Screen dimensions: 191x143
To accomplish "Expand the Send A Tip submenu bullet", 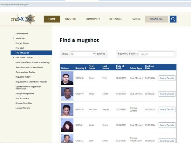I will click(13, 38).
